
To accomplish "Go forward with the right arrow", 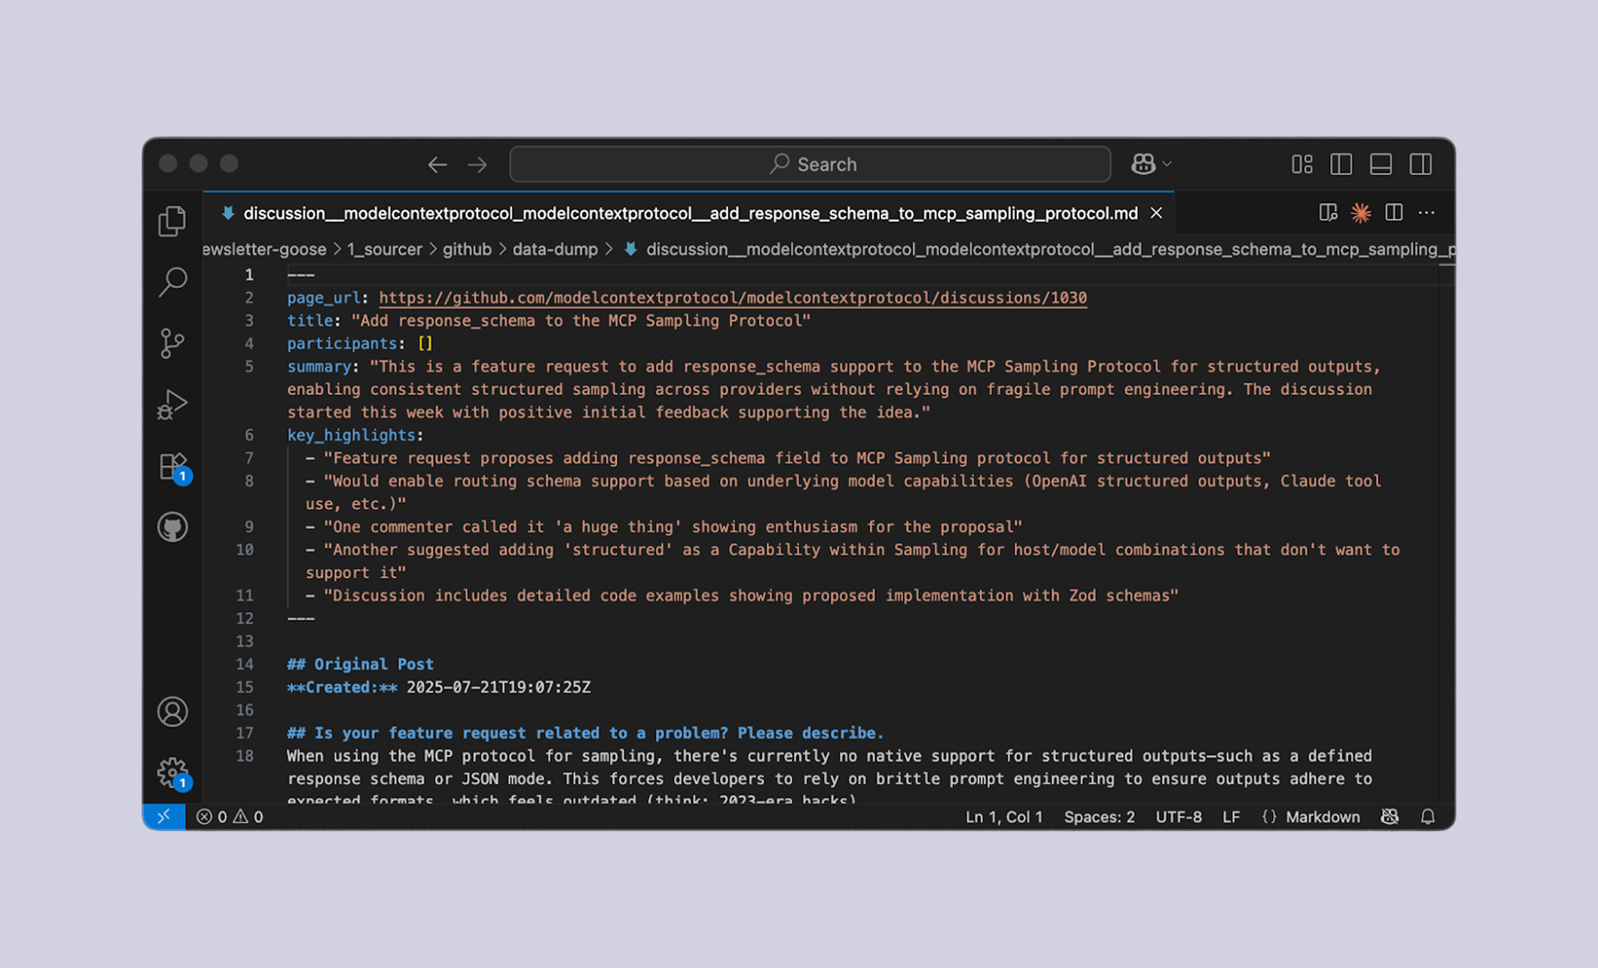I will (477, 165).
